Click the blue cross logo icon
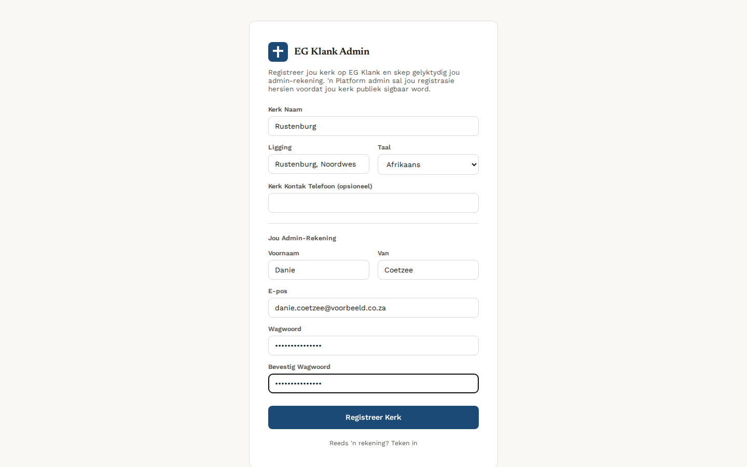This screenshot has width=747, height=467. [278, 52]
